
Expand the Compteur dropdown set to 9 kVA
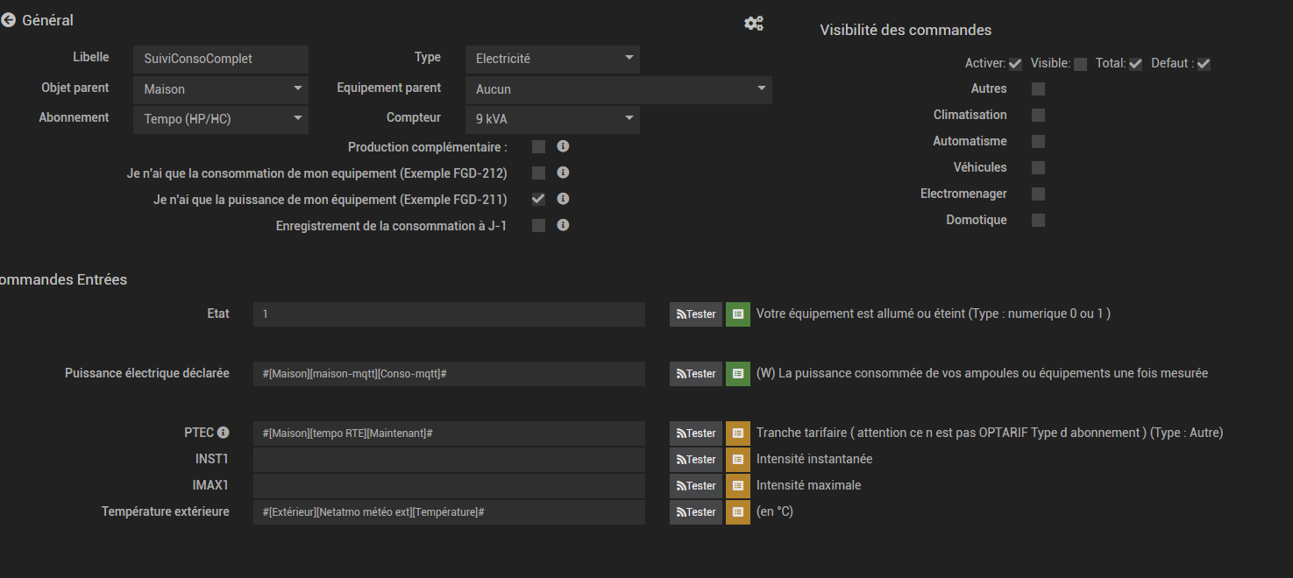pos(552,119)
